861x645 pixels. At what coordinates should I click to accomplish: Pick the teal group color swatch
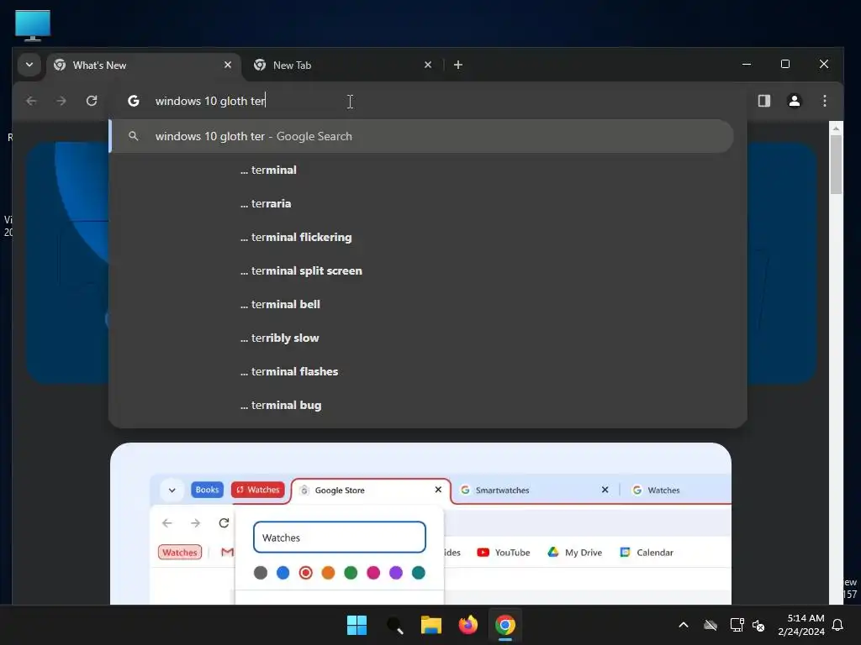[x=419, y=573]
